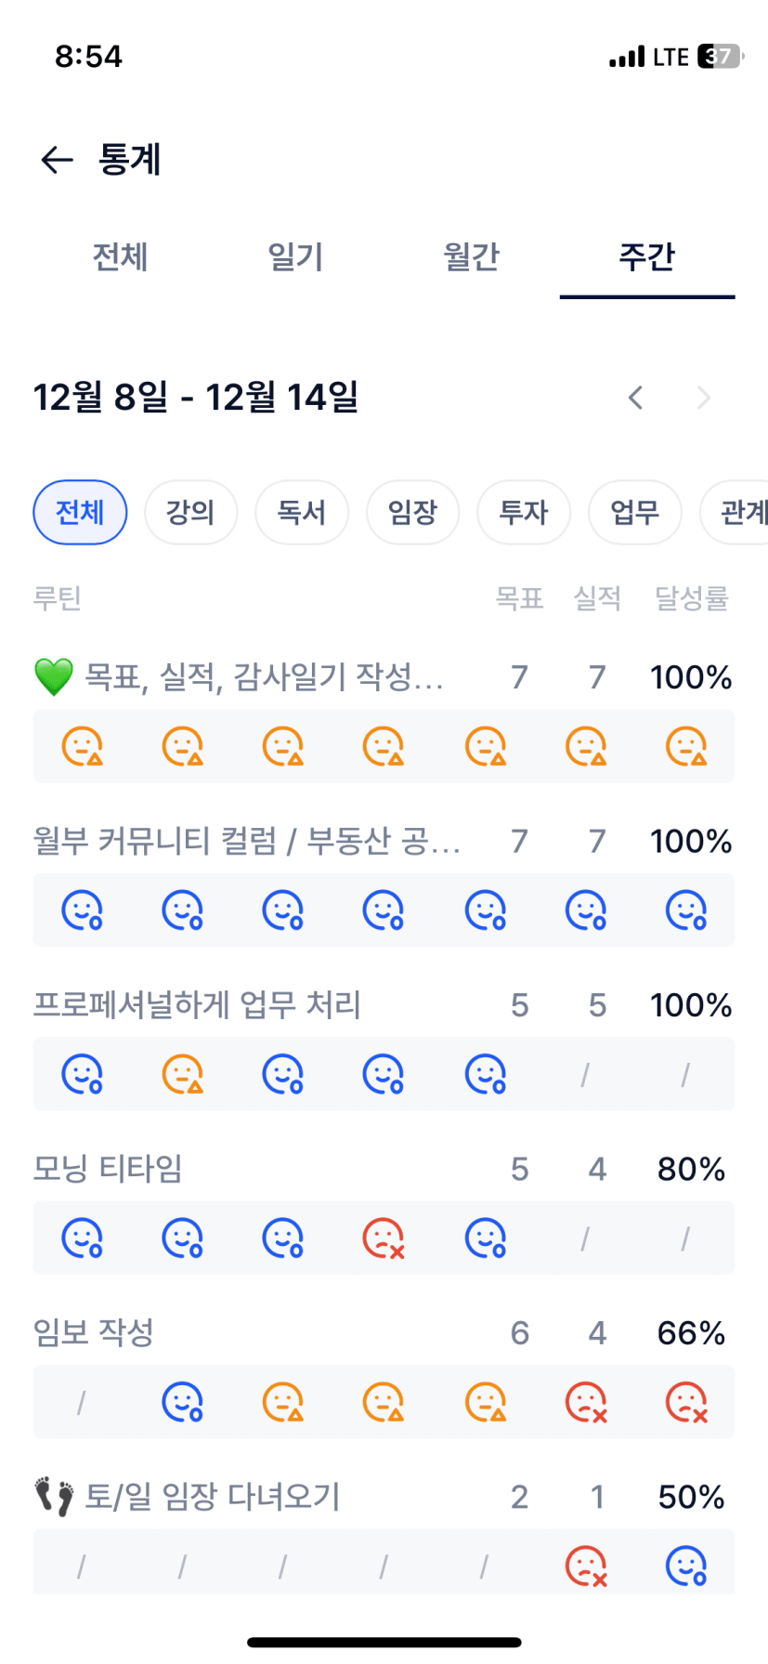Tap the blue smiley in 토/일 임장 다녀오기 row
The image size is (768, 1664).
[686, 1566]
